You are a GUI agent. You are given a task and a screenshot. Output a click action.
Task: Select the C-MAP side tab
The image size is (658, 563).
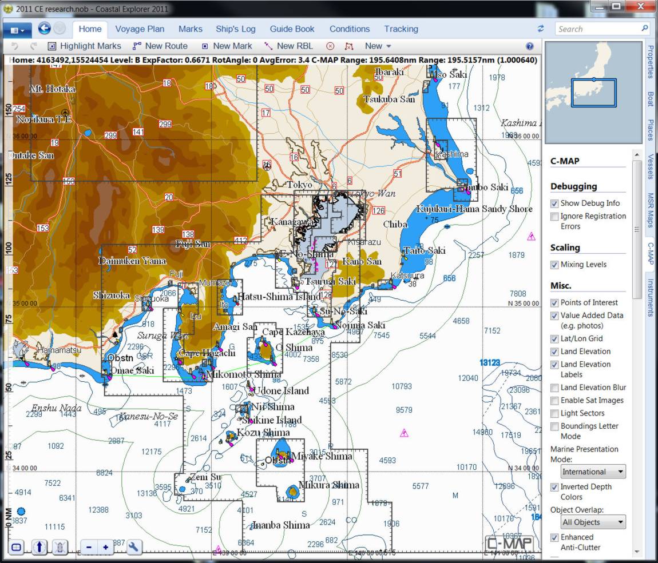651,253
